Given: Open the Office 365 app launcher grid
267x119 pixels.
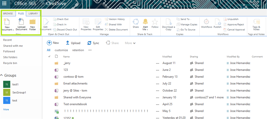Looking at the screenshot, I should point(5,3).
